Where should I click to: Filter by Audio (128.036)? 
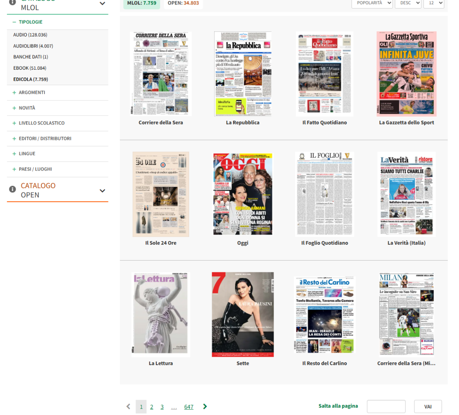pos(30,35)
